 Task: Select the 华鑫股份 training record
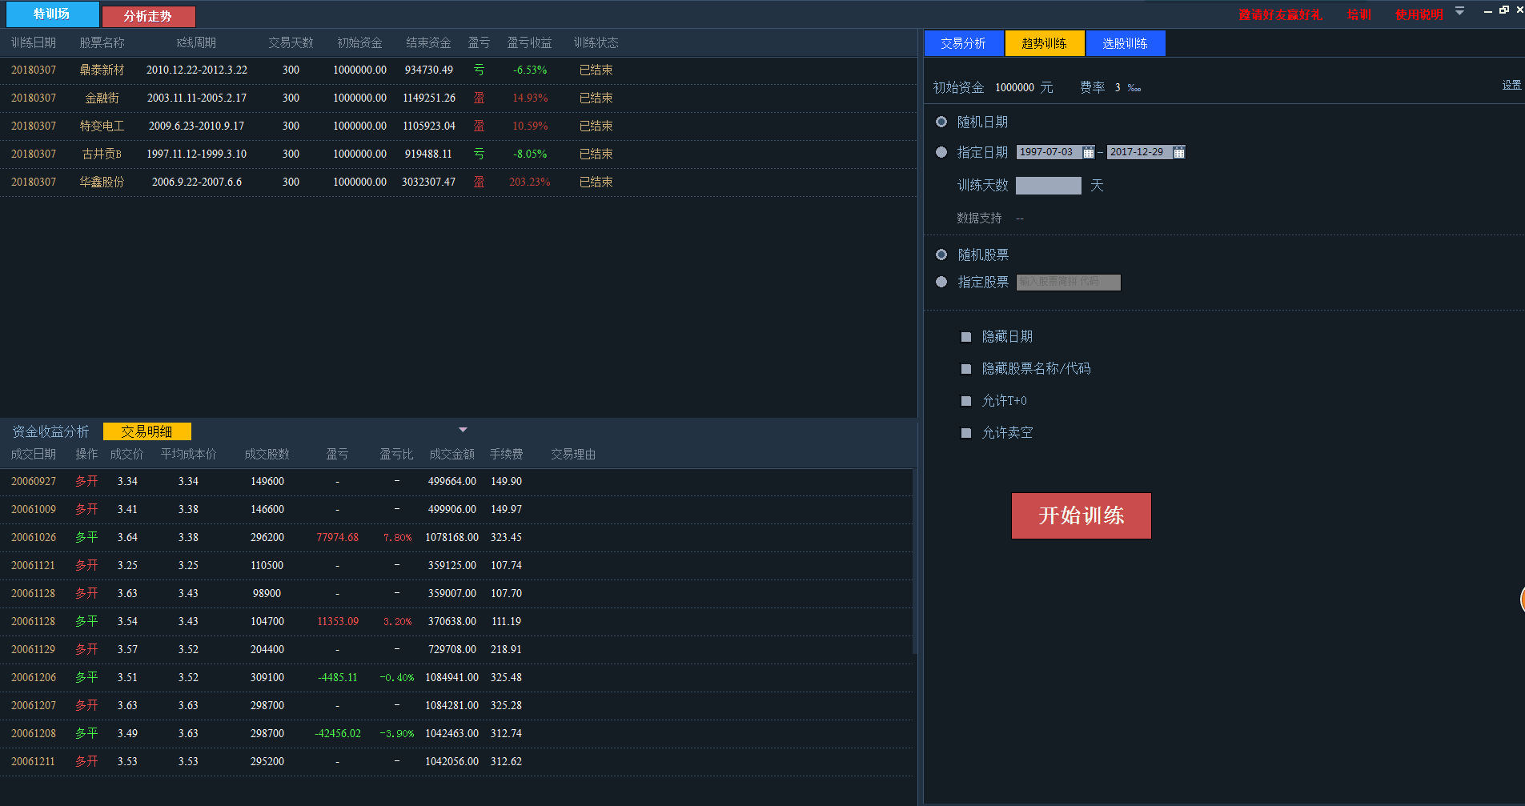(458, 182)
